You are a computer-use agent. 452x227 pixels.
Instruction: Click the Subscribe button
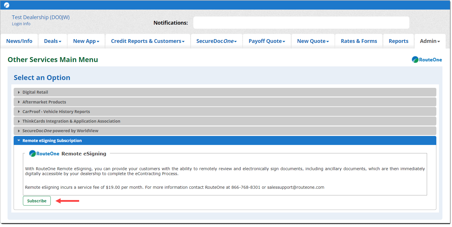point(37,201)
